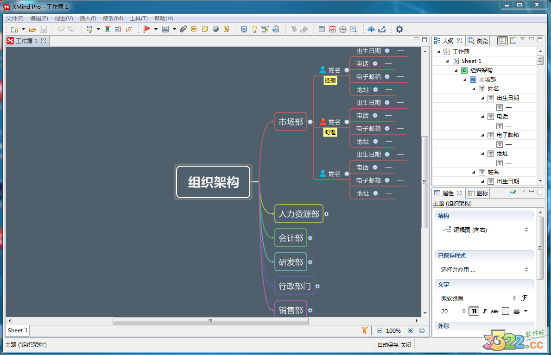Screen dimensions: 551x355
Task: Open the 插入(I) menu
Action: (88, 19)
